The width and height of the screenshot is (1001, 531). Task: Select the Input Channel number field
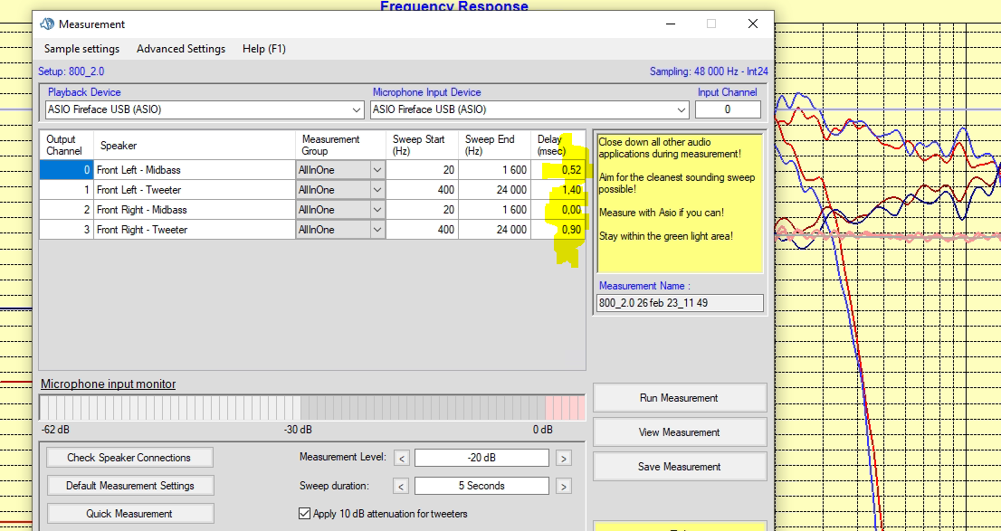(728, 109)
